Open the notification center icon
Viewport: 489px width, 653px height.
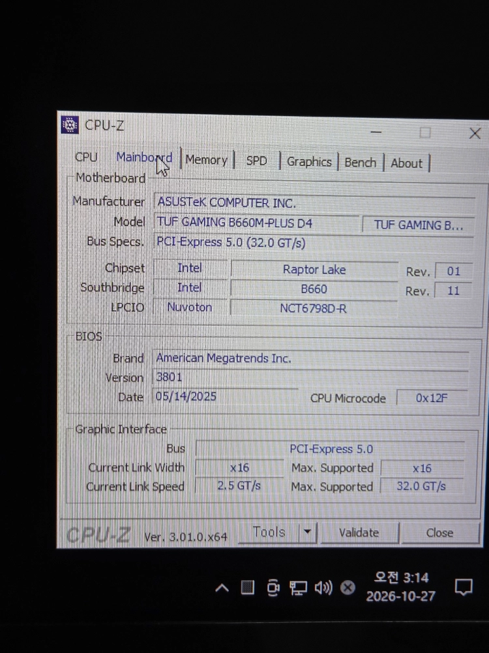[464, 587]
